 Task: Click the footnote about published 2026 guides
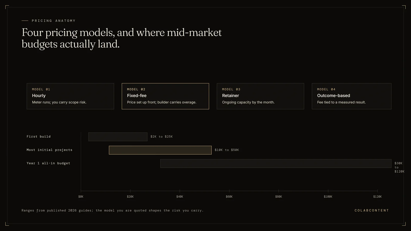(113, 210)
